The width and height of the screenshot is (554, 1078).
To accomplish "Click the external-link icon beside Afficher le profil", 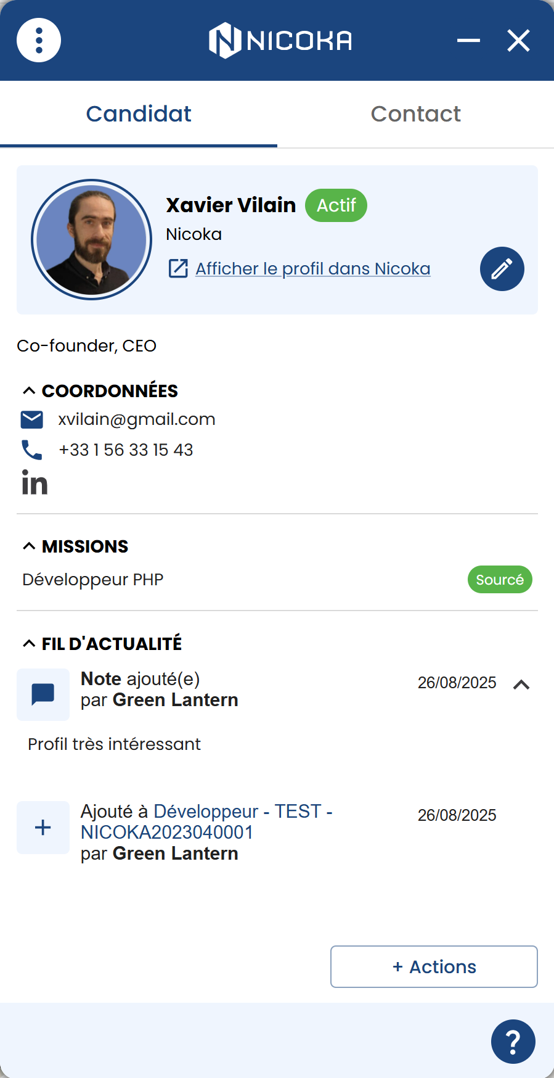I will [x=178, y=269].
